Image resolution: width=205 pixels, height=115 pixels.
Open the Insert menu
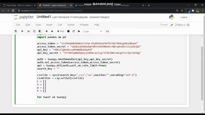click(x=49, y=25)
